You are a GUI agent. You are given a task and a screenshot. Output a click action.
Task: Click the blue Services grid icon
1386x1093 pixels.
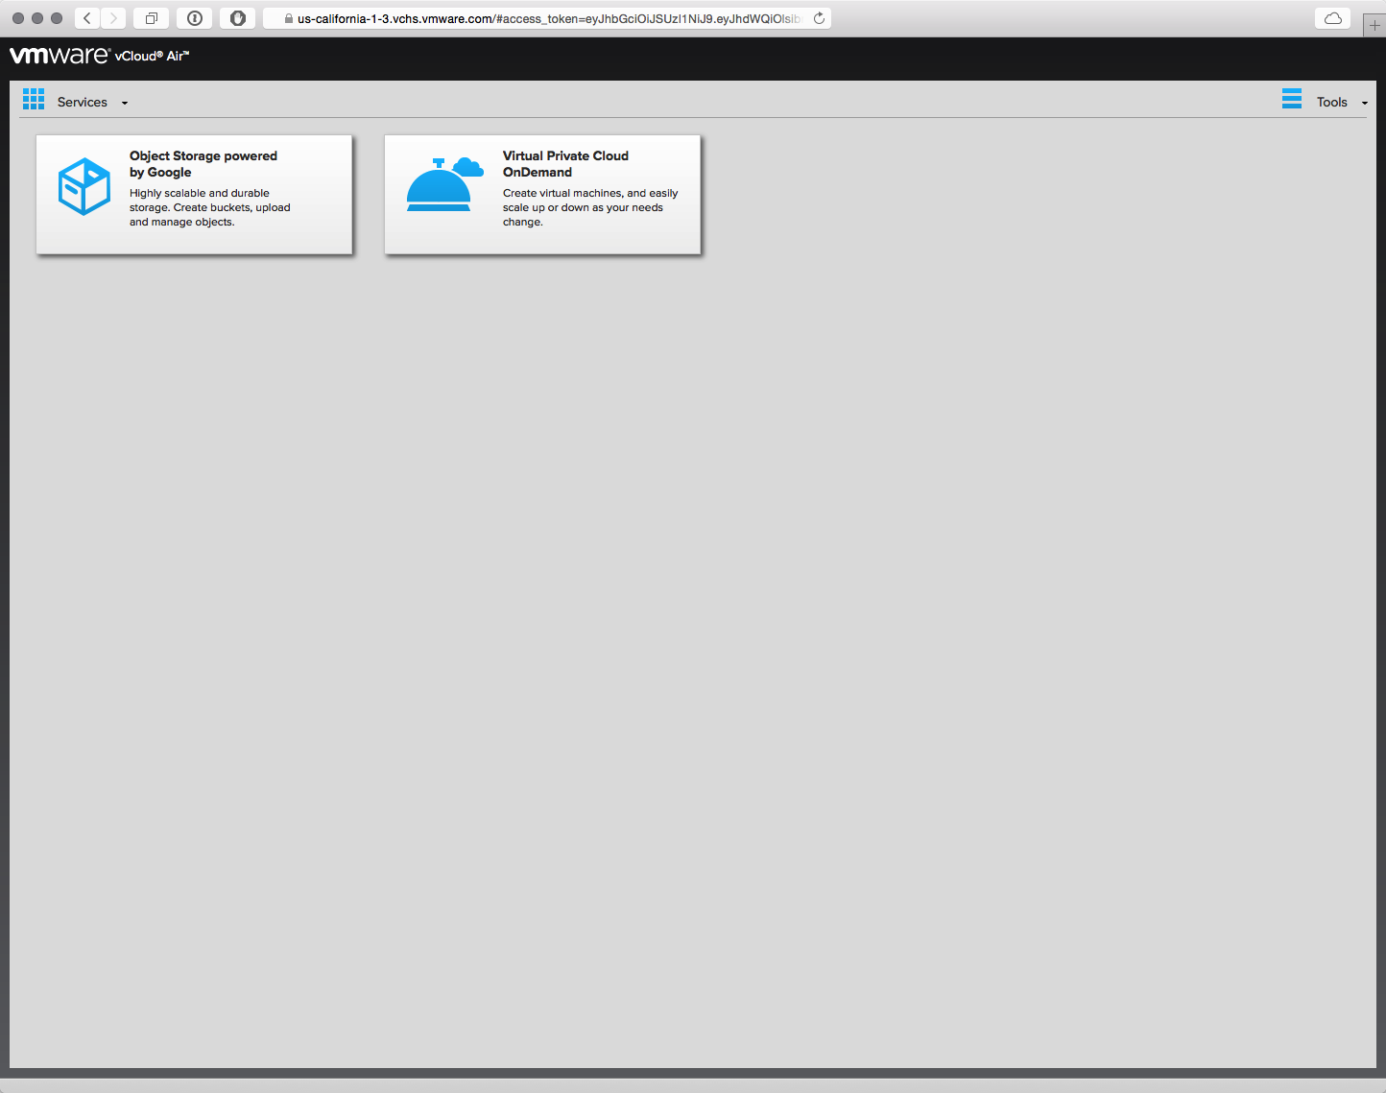[x=34, y=99]
